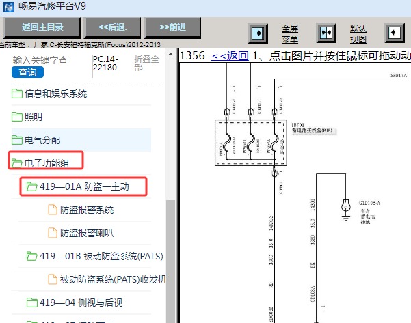Viewport: 411px width, 323px height.
Task: Click the 蓄电池接线盒(BJB) label in diagram
Action: (x=312, y=130)
